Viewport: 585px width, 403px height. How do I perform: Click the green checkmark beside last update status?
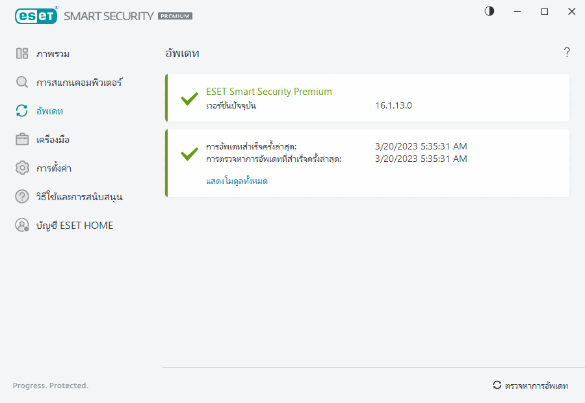[189, 154]
